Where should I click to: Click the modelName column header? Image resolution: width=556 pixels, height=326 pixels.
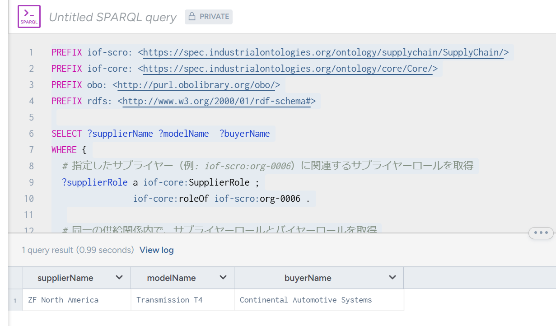coord(183,278)
